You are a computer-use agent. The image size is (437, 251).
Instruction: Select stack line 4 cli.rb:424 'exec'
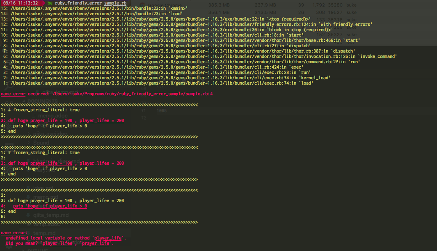(x=153, y=67)
